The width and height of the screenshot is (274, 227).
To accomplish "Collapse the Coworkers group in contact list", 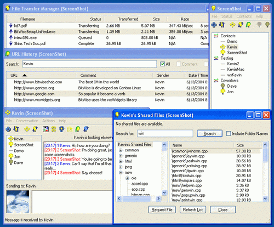I will (x=216, y=81).
